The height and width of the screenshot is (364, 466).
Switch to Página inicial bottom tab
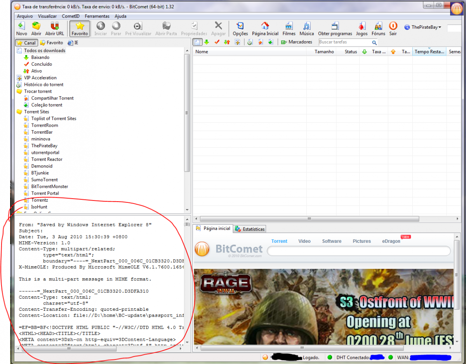[x=213, y=228]
